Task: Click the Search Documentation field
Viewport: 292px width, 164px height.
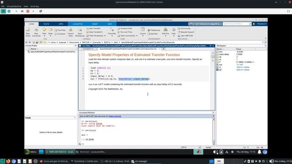Action: [235, 24]
